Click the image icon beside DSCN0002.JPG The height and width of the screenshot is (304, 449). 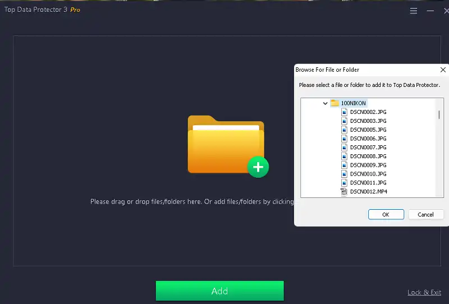pos(345,112)
